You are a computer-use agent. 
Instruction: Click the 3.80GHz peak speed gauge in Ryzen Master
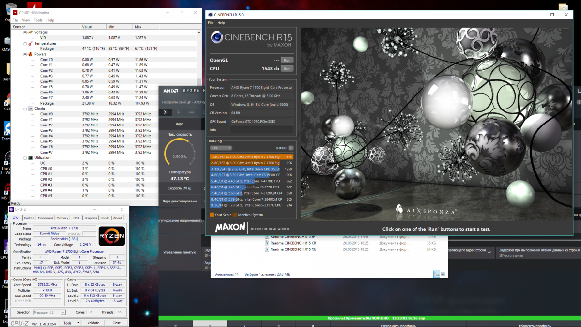(x=180, y=153)
